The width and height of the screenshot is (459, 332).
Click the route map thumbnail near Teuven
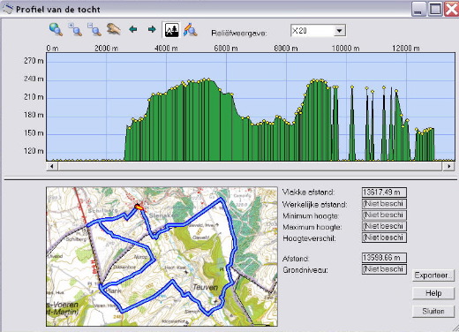(162, 256)
